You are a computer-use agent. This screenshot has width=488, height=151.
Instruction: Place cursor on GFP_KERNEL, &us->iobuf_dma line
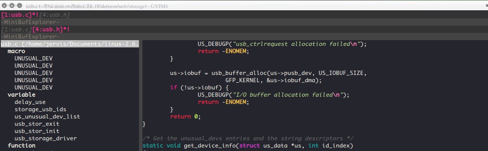pyautogui.click(x=273, y=80)
